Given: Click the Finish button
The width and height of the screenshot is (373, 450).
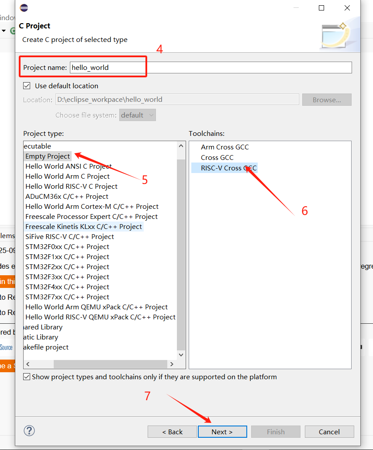Looking at the screenshot, I should coord(276,432).
